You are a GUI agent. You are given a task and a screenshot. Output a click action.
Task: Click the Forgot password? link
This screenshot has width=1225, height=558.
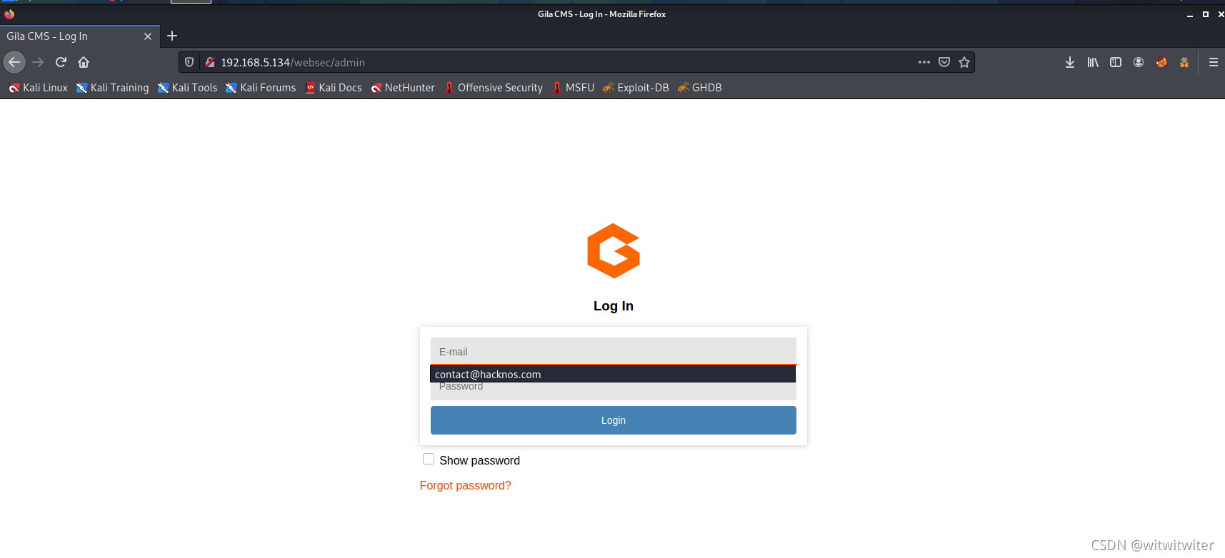tap(466, 485)
